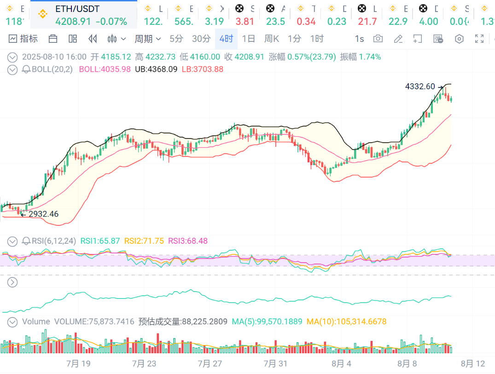Click the 4332.60 high price marker

420,86
